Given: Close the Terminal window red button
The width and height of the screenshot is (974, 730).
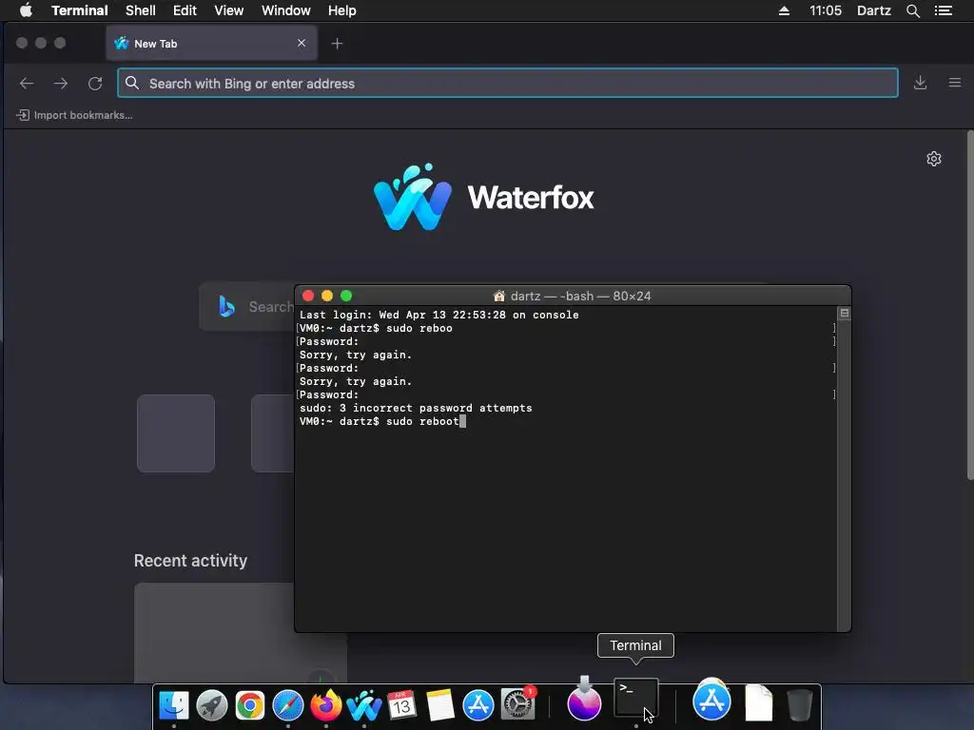Looking at the screenshot, I should coord(308,296).
